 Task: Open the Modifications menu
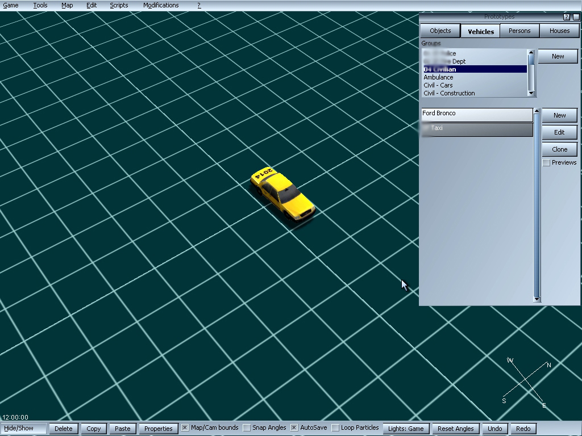click(161, 5)
